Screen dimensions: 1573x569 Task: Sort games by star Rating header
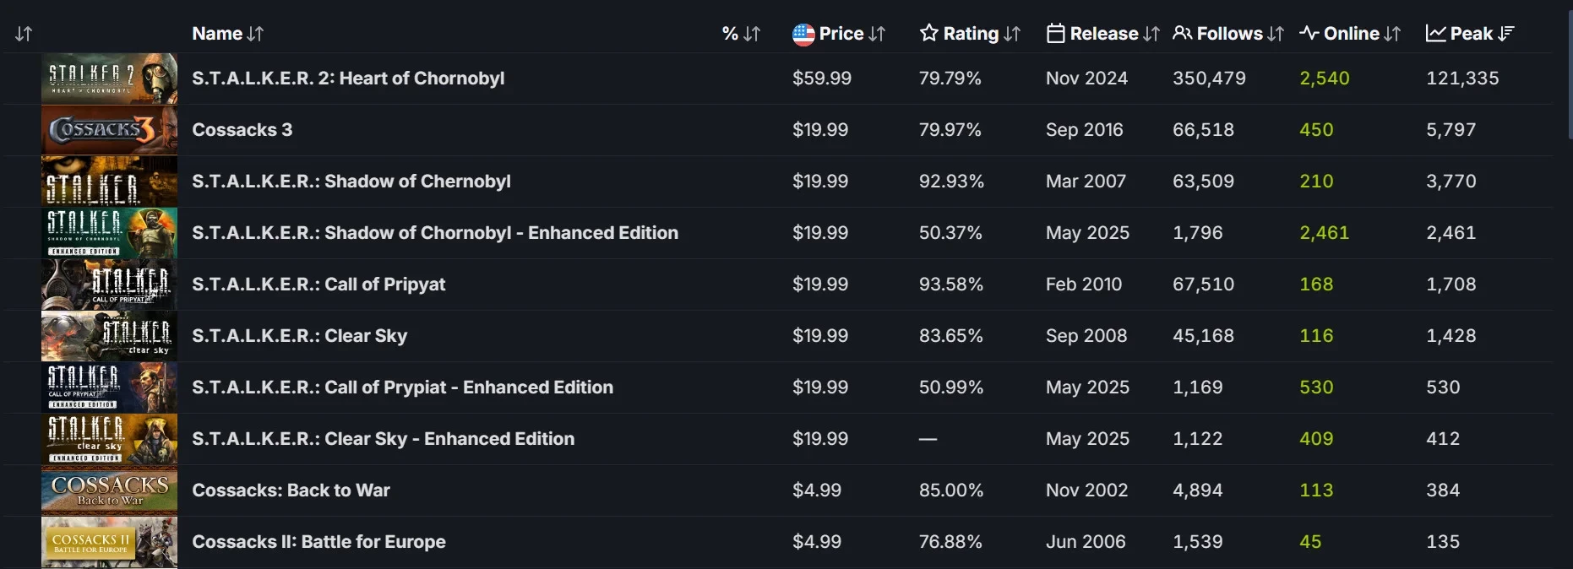[970, 34]
